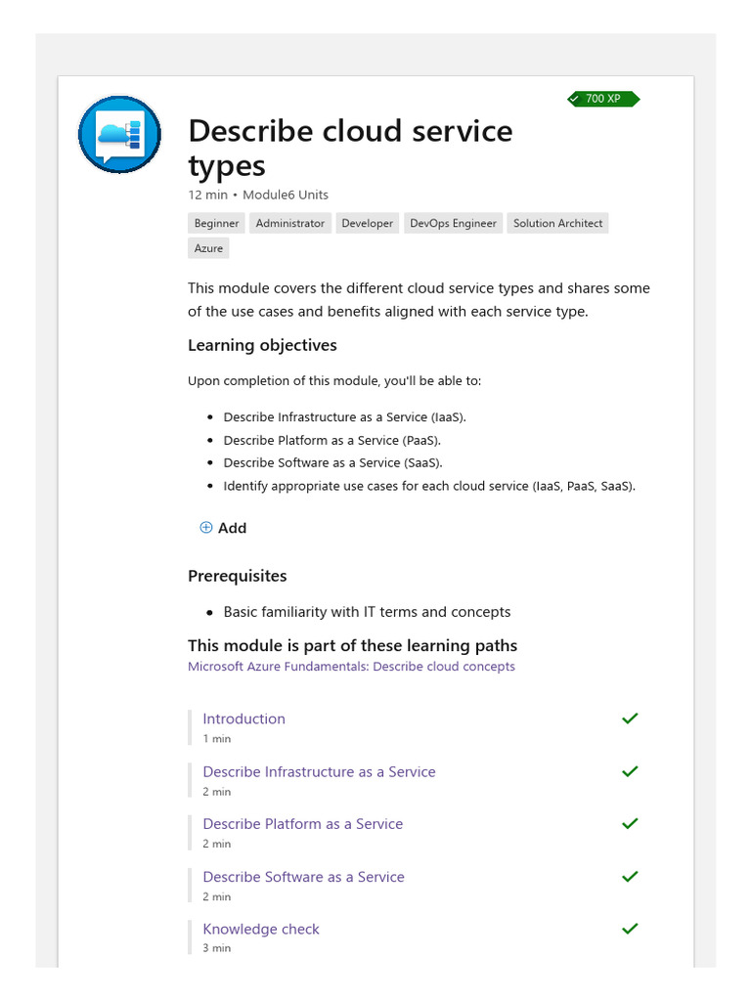Open the Introduction unit
Viewport: 751px width, 1001px height.
[243, 718]
